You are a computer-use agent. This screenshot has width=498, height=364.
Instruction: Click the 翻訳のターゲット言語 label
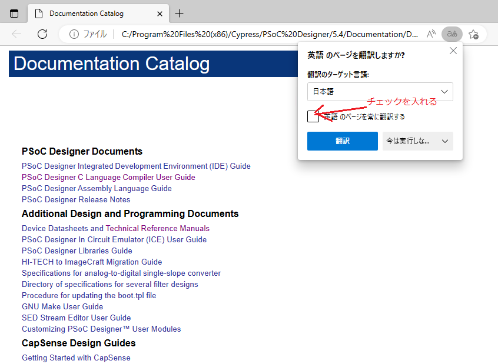tap(338, 75)
